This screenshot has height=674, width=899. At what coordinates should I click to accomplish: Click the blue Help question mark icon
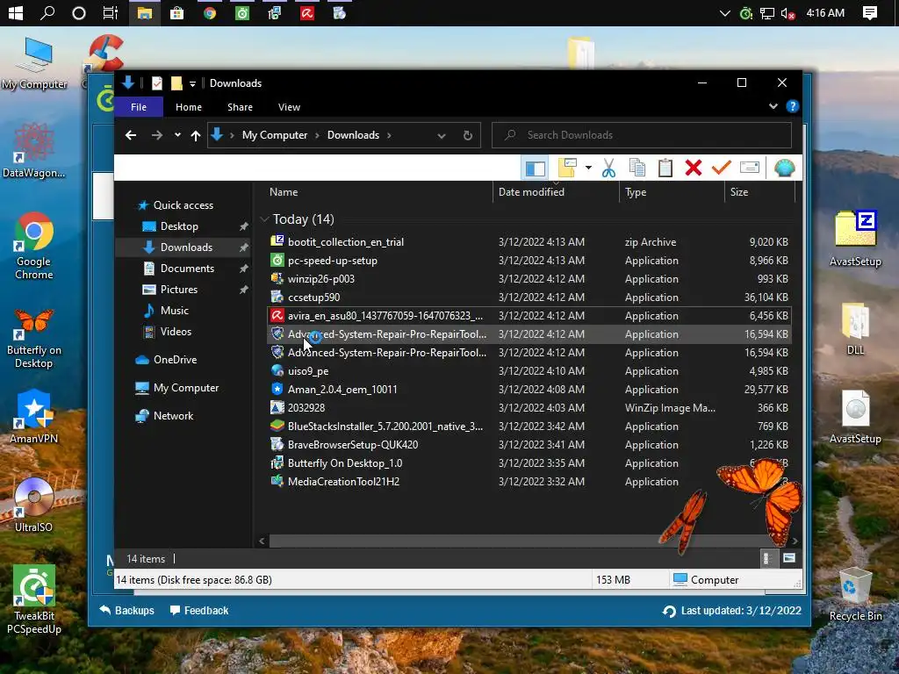[x=793, y=106]
